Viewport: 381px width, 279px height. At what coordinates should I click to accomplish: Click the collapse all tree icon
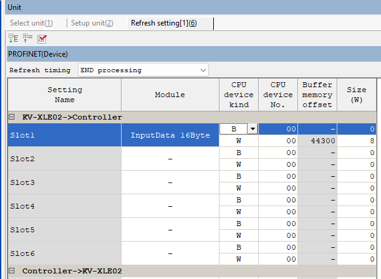(27, 39)
